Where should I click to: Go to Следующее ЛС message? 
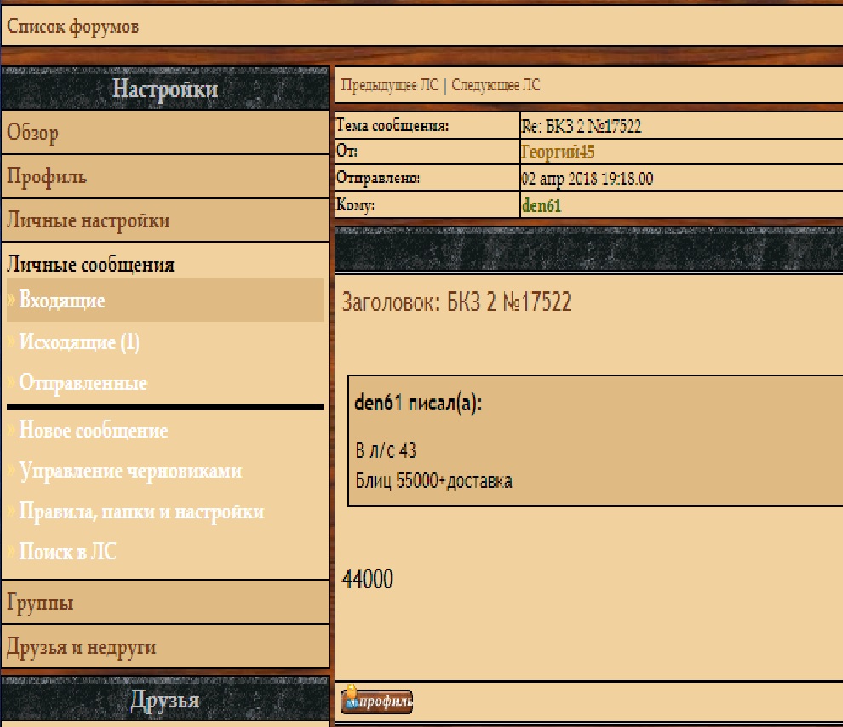tap(496, 85)
